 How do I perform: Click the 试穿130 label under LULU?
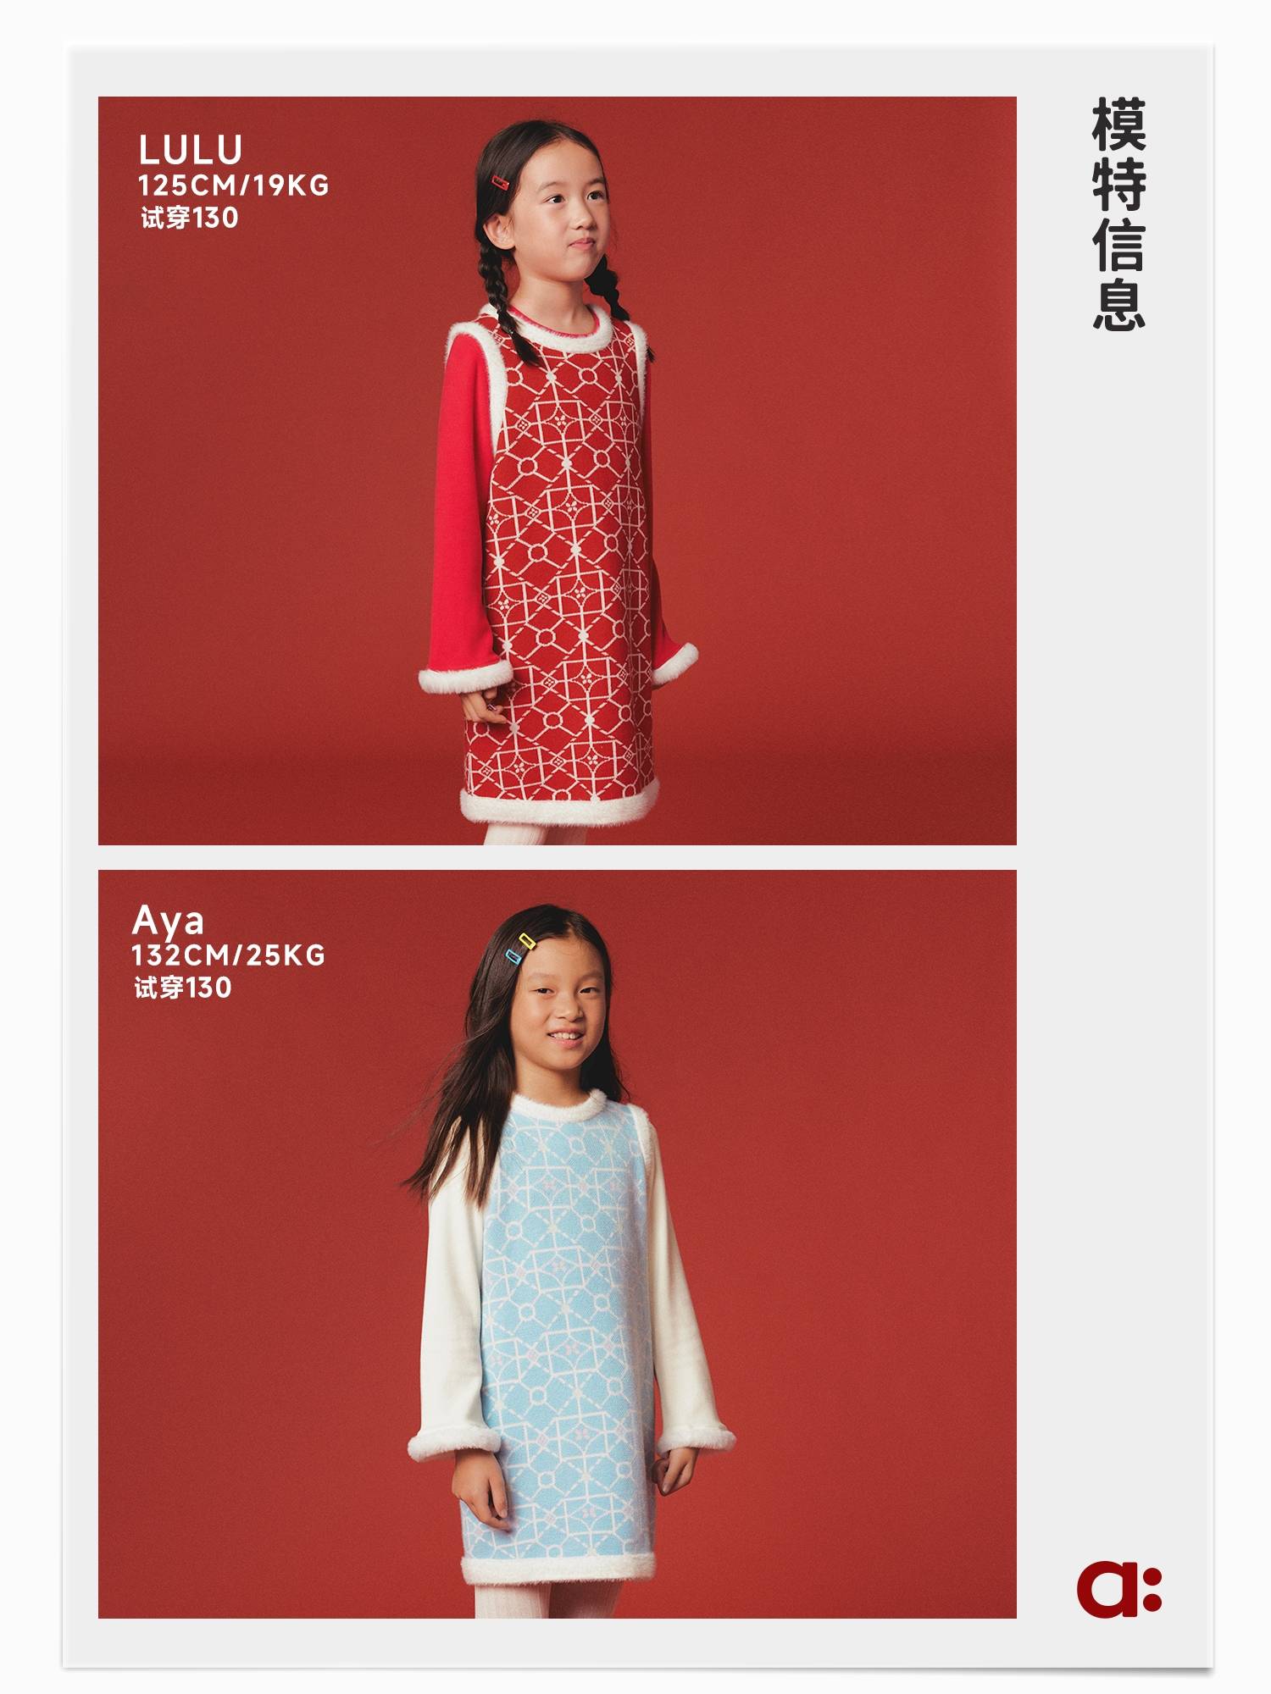(x=189, y=218)
